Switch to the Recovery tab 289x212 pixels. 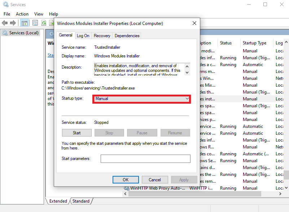(102, 36)
